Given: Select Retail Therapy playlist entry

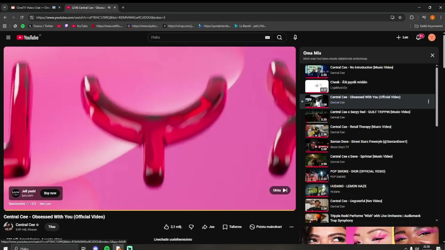Looking at the screenshot, I should point(367,131).
